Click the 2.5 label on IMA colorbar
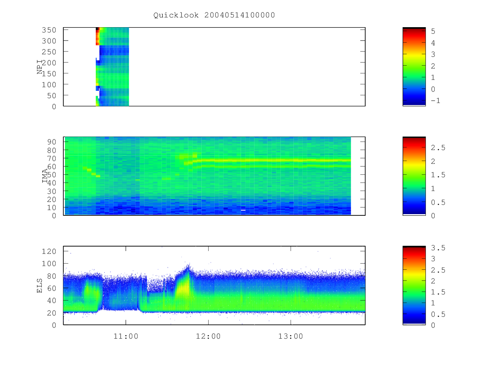This screenshot has height=365, width=487. click(x=438, y=148)
